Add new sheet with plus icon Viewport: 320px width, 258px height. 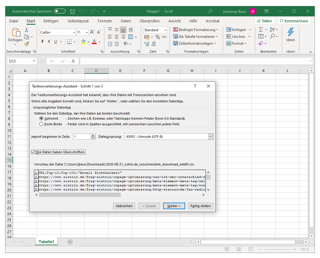point(70,242)
